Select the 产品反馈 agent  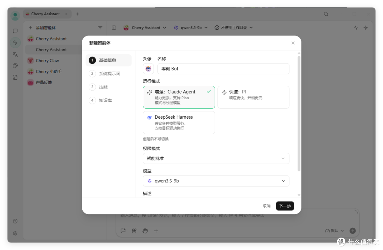(x=54, y=83)
